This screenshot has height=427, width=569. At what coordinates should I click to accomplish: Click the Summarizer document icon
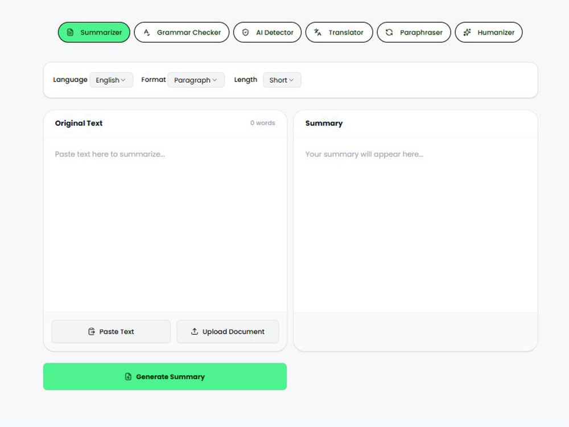[71, 32]
